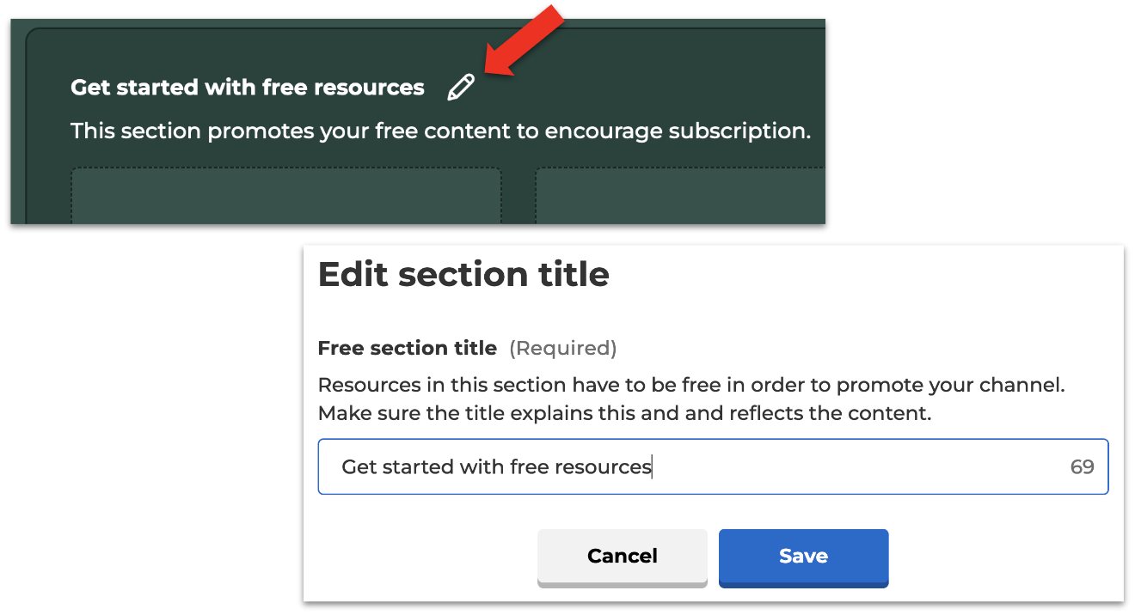
Task: Click the dark green panel background beside the pencil
Action: coord(645,88)
